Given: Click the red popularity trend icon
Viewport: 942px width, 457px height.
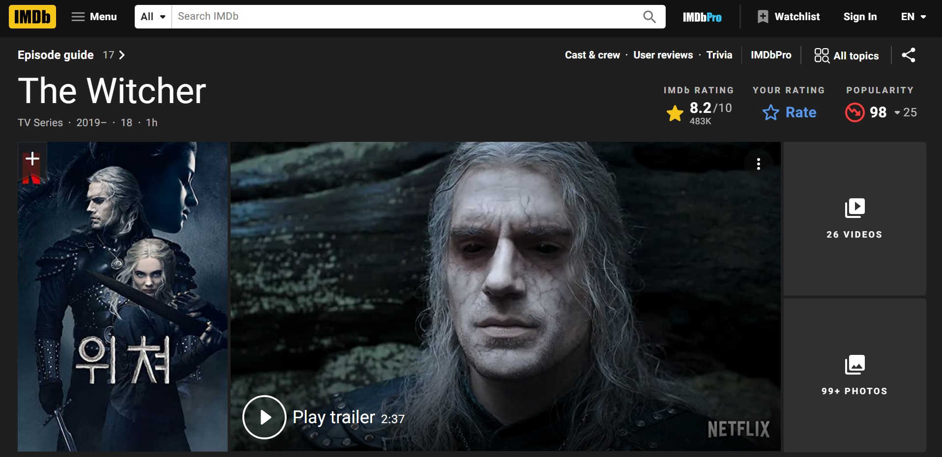Looking at the screenshot, I should pyautogui.click(x=855, y=112).
